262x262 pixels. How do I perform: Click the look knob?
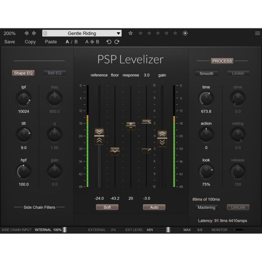tap(206, 172)
